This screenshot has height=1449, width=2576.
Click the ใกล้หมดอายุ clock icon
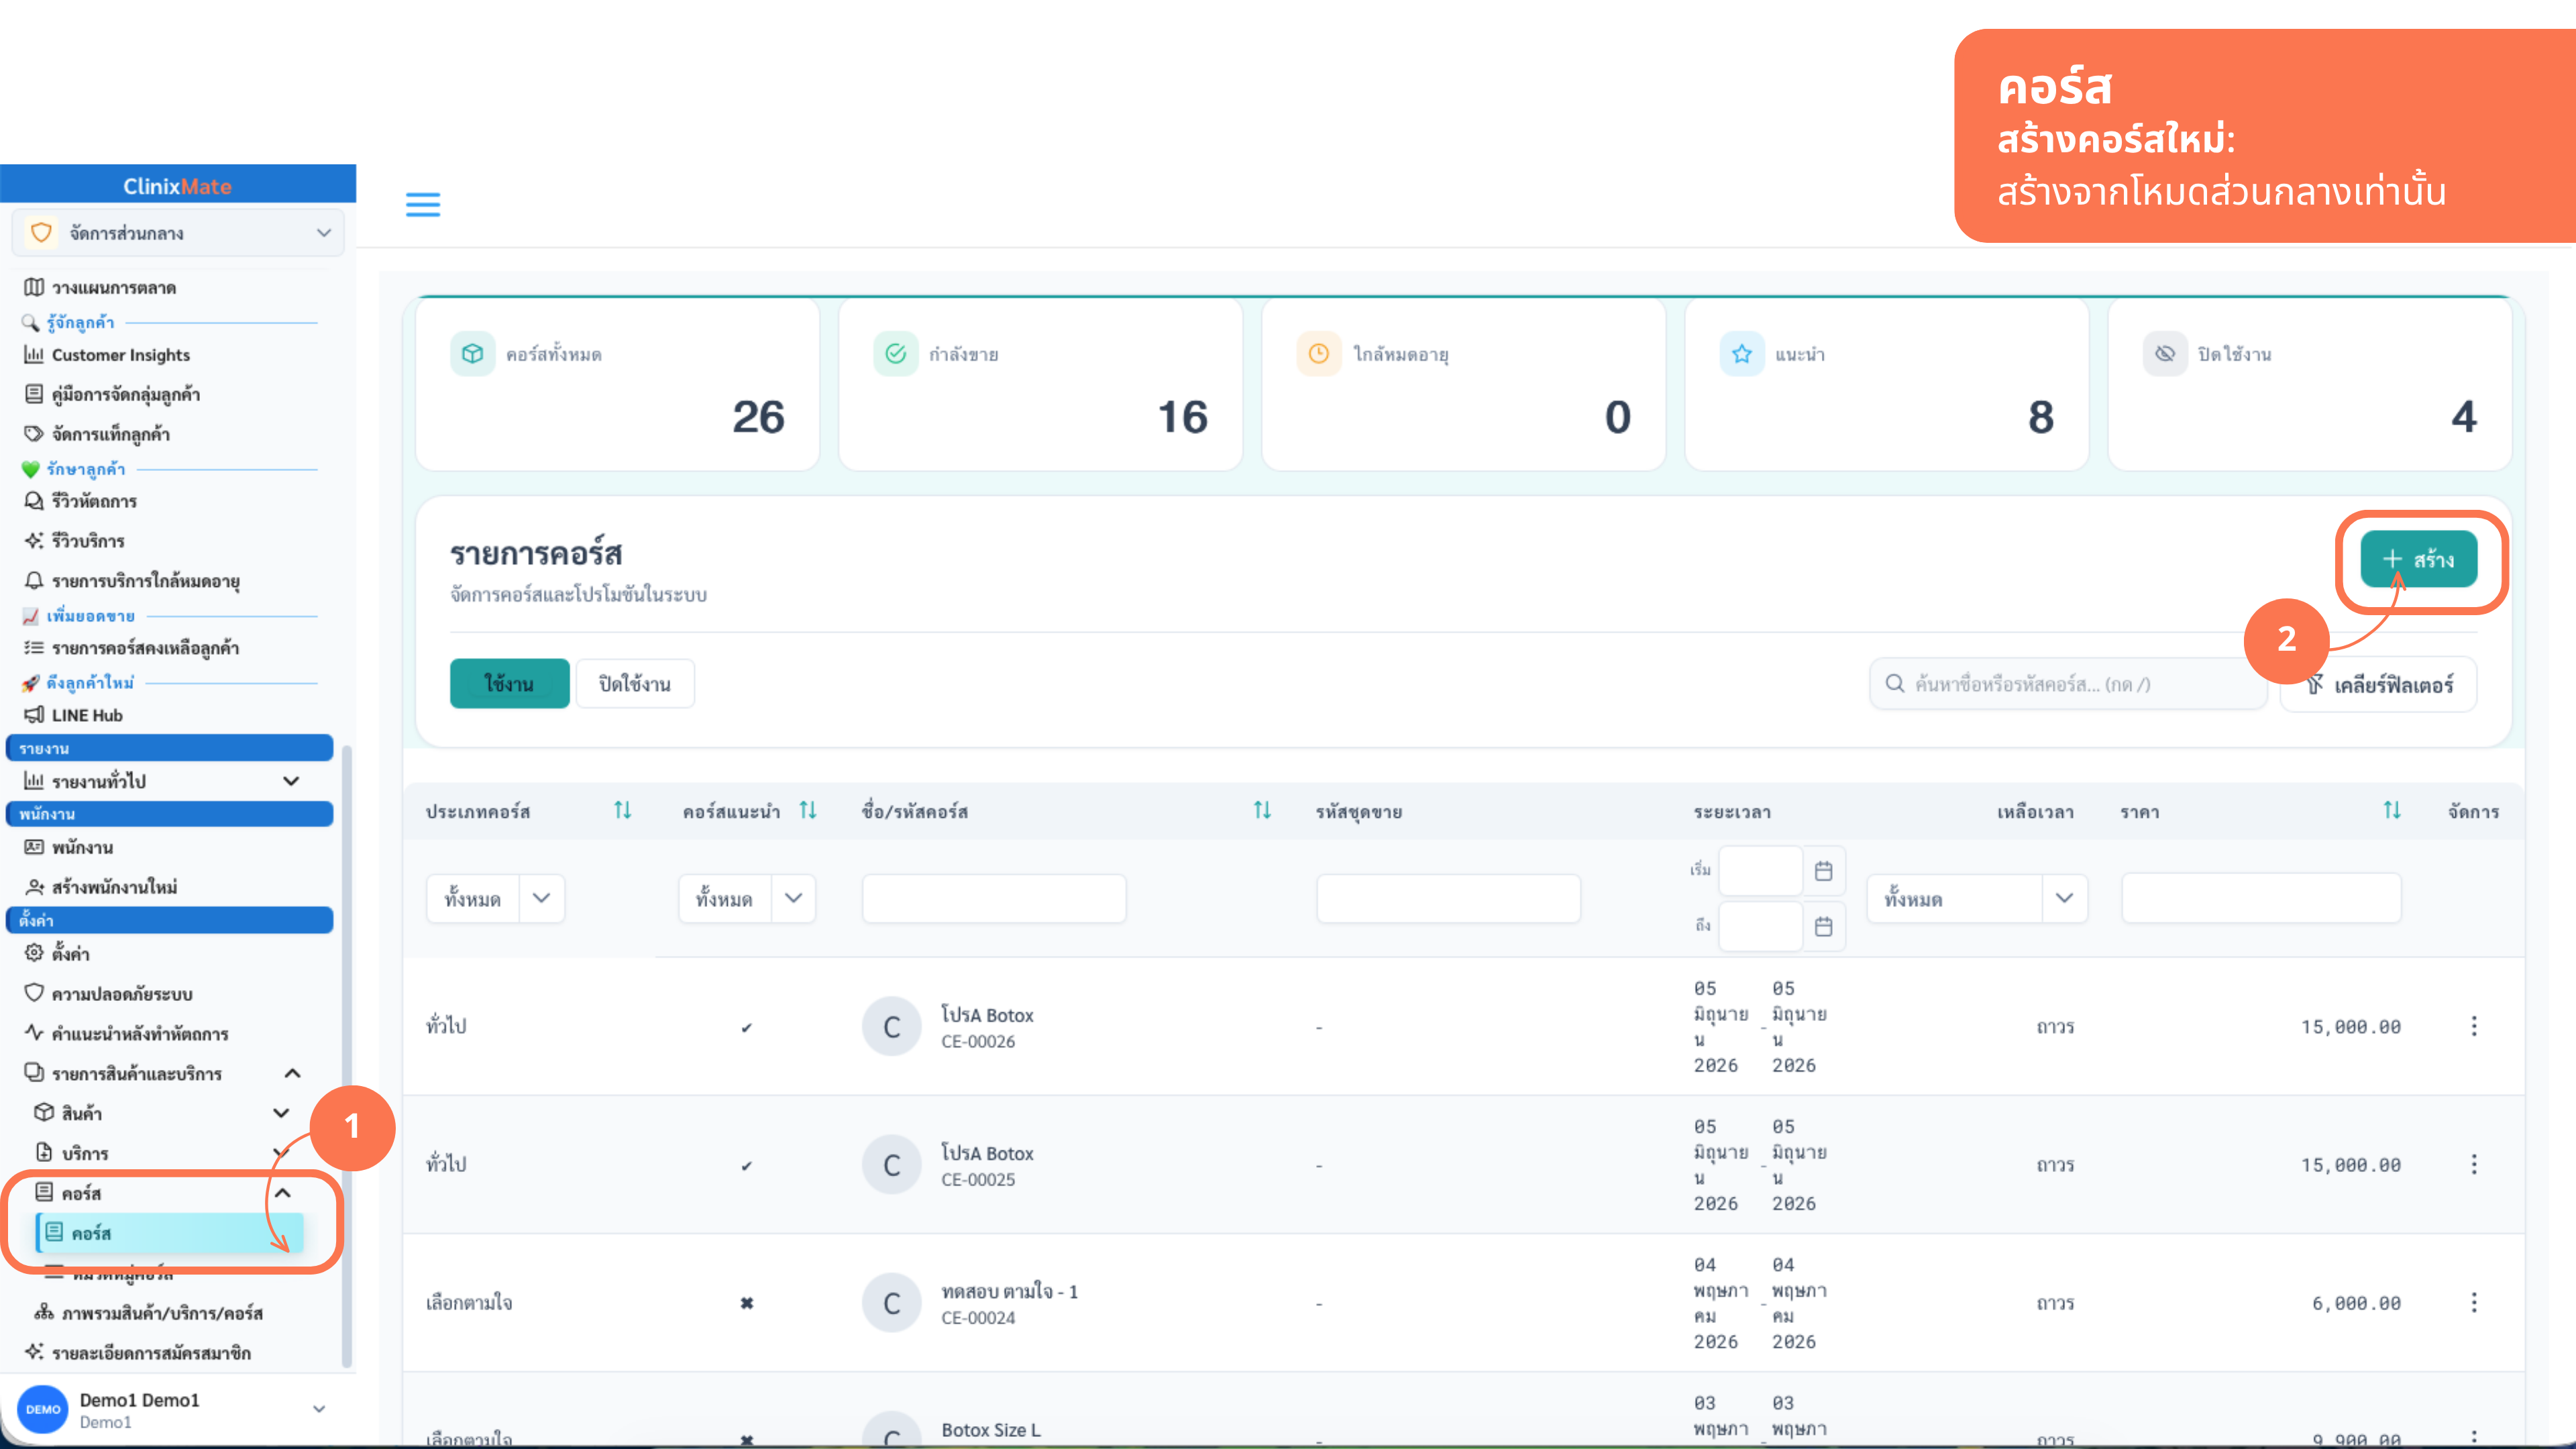pyautogui.click(x=1319, y=354)
